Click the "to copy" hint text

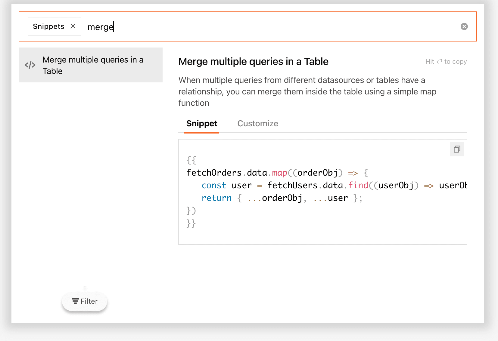[455, 62]
